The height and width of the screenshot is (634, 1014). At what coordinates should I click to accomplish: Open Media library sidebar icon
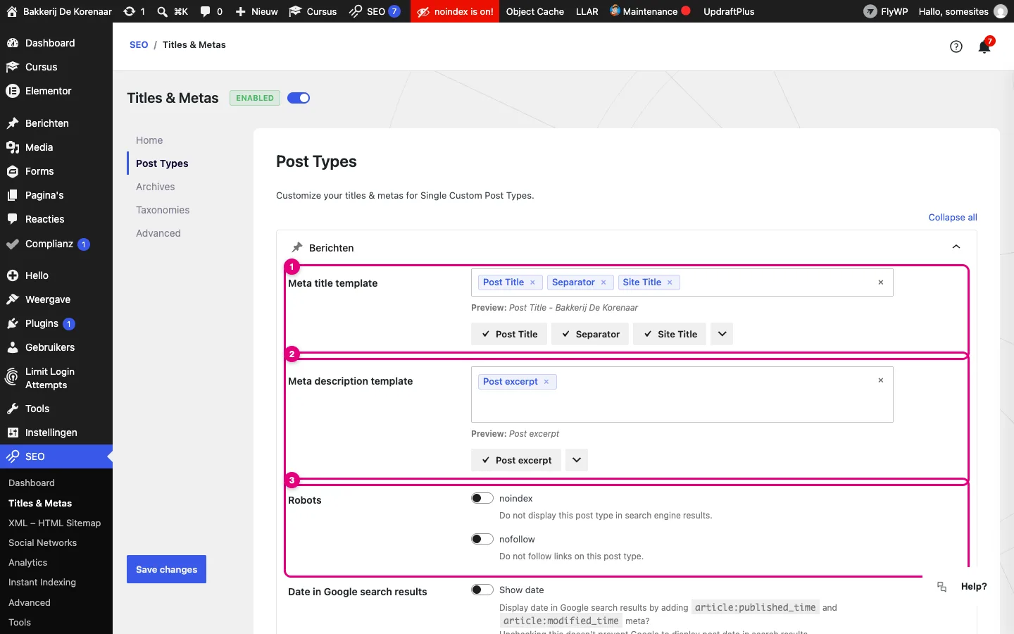[12, 147]
